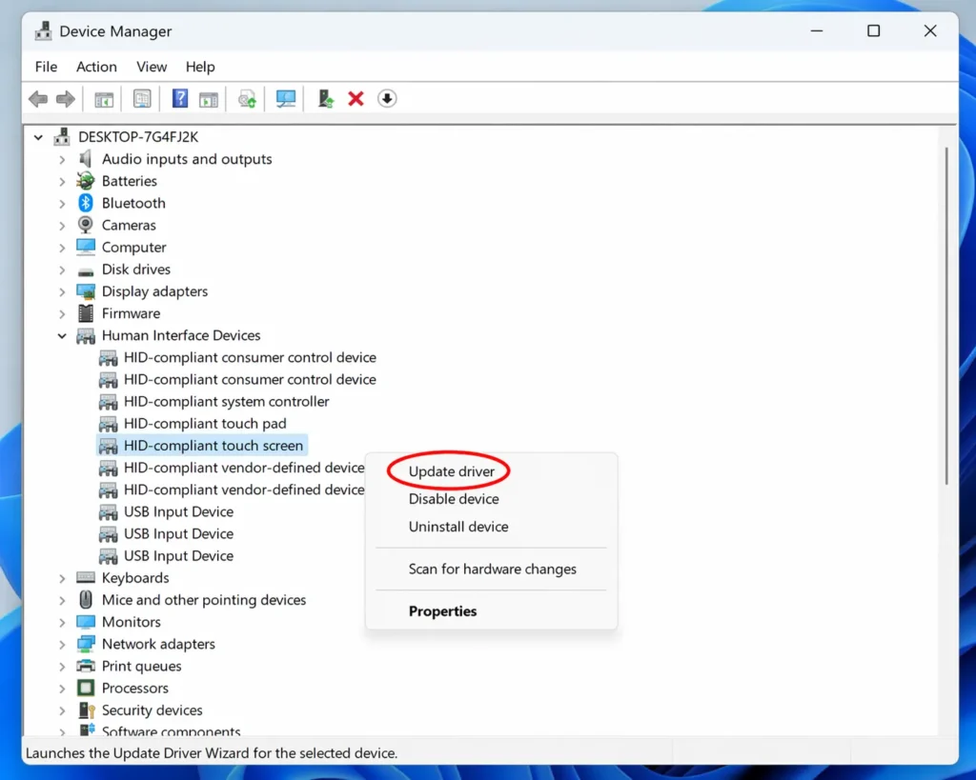Screen dimensions: 976x780
Task: Click the DESKTOP-7G4FJ2K computer name
Action: click(x=138, y=137)
